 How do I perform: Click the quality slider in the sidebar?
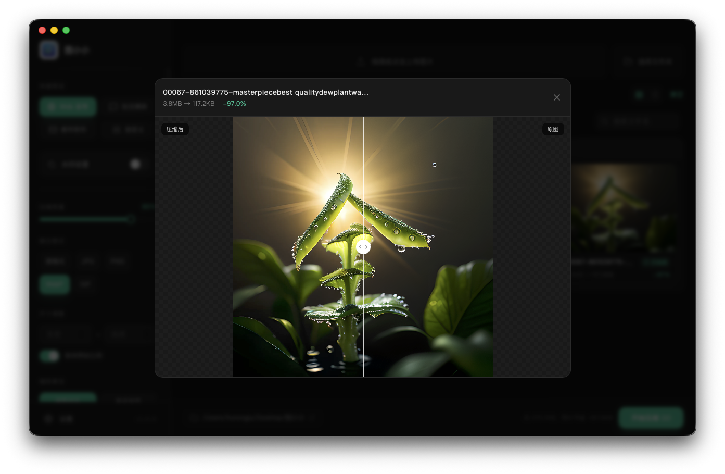[x=86, y=219]
